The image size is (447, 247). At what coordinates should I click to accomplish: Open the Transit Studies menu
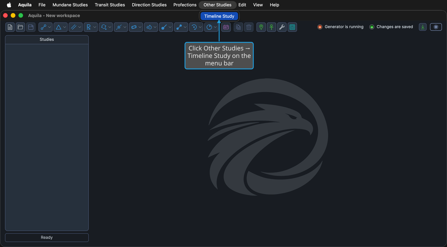110,5
